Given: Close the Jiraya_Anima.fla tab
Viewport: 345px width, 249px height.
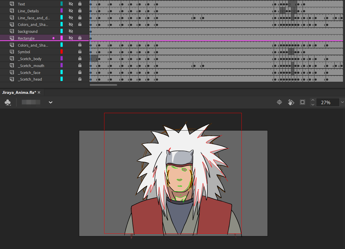Looking at the screenshot, I should click(x=39, y=92).
